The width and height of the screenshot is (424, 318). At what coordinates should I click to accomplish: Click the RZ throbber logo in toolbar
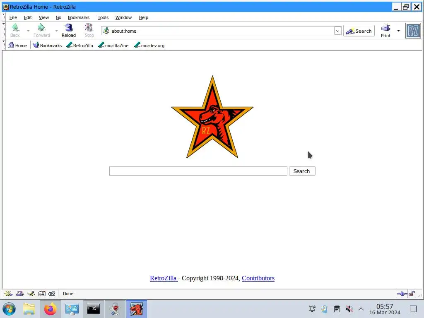[413, 31]
